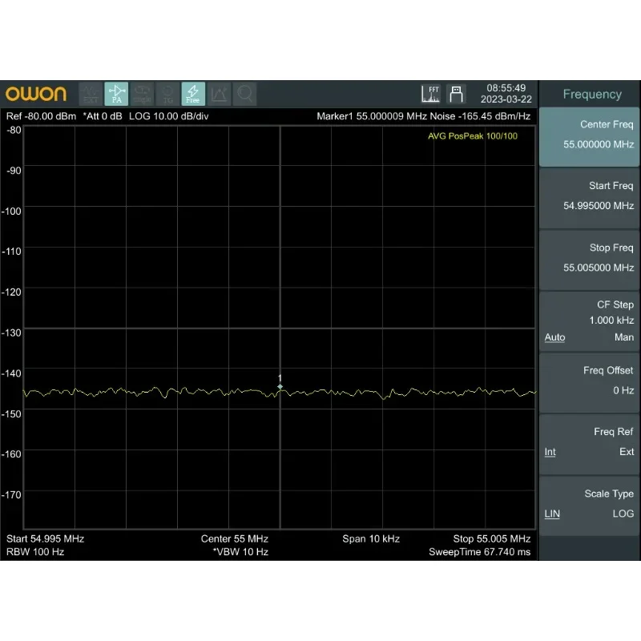Click the OWON logo

[x=36, y=95]
